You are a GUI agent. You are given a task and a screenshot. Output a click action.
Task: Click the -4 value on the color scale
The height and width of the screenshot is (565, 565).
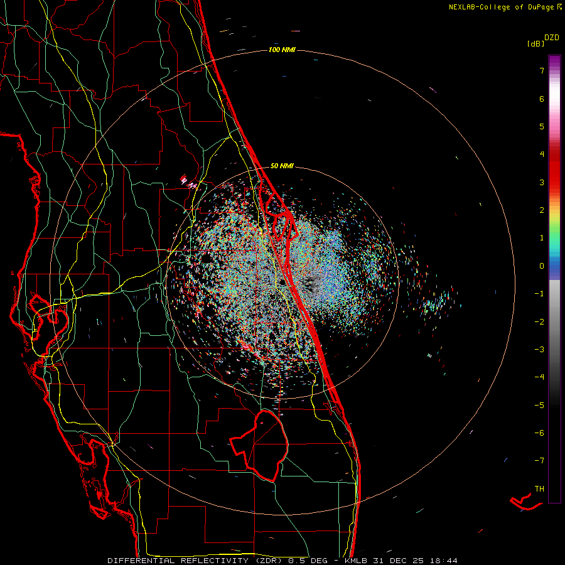(x=539, y=377)
